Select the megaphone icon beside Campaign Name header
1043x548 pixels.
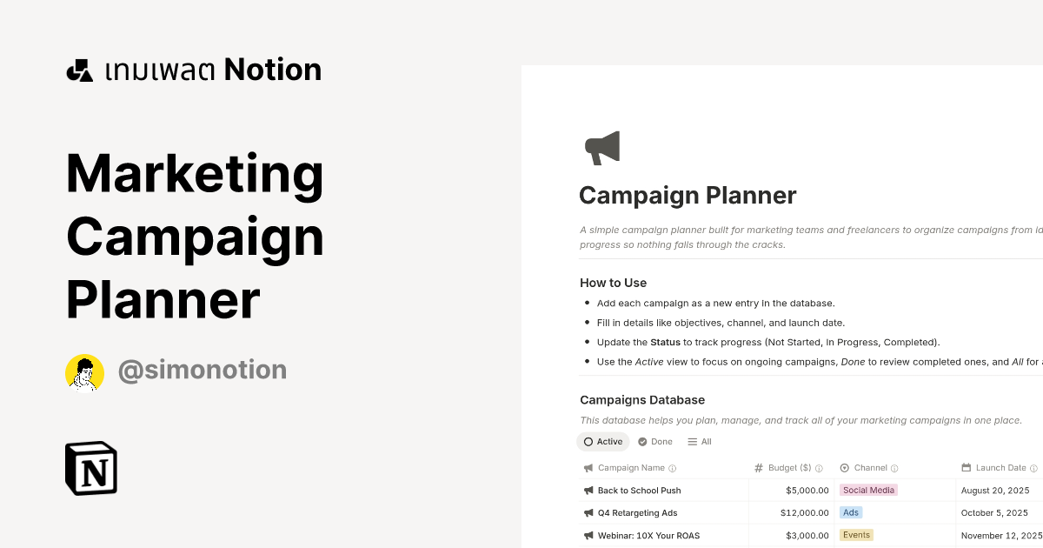coord(588,467)
